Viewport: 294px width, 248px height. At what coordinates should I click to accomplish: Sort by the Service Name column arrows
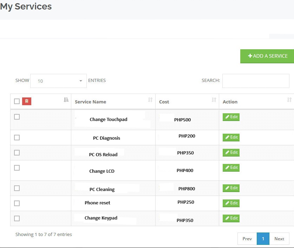click(x=150, y=100)
